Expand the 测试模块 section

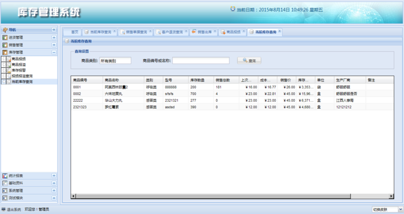click(54, 198)
